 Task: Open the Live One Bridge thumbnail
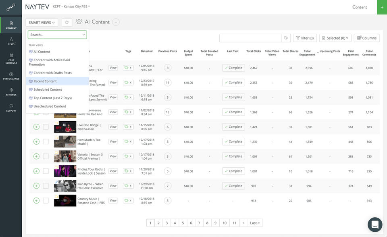point(65,127)
